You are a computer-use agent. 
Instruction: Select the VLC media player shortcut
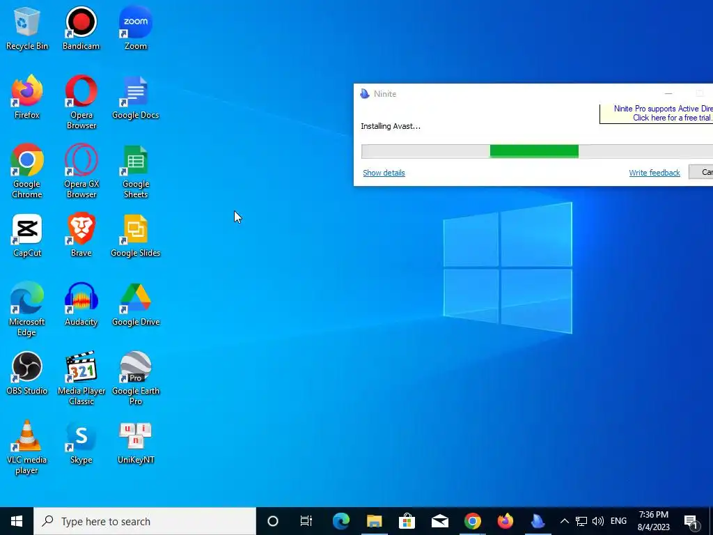27,447
